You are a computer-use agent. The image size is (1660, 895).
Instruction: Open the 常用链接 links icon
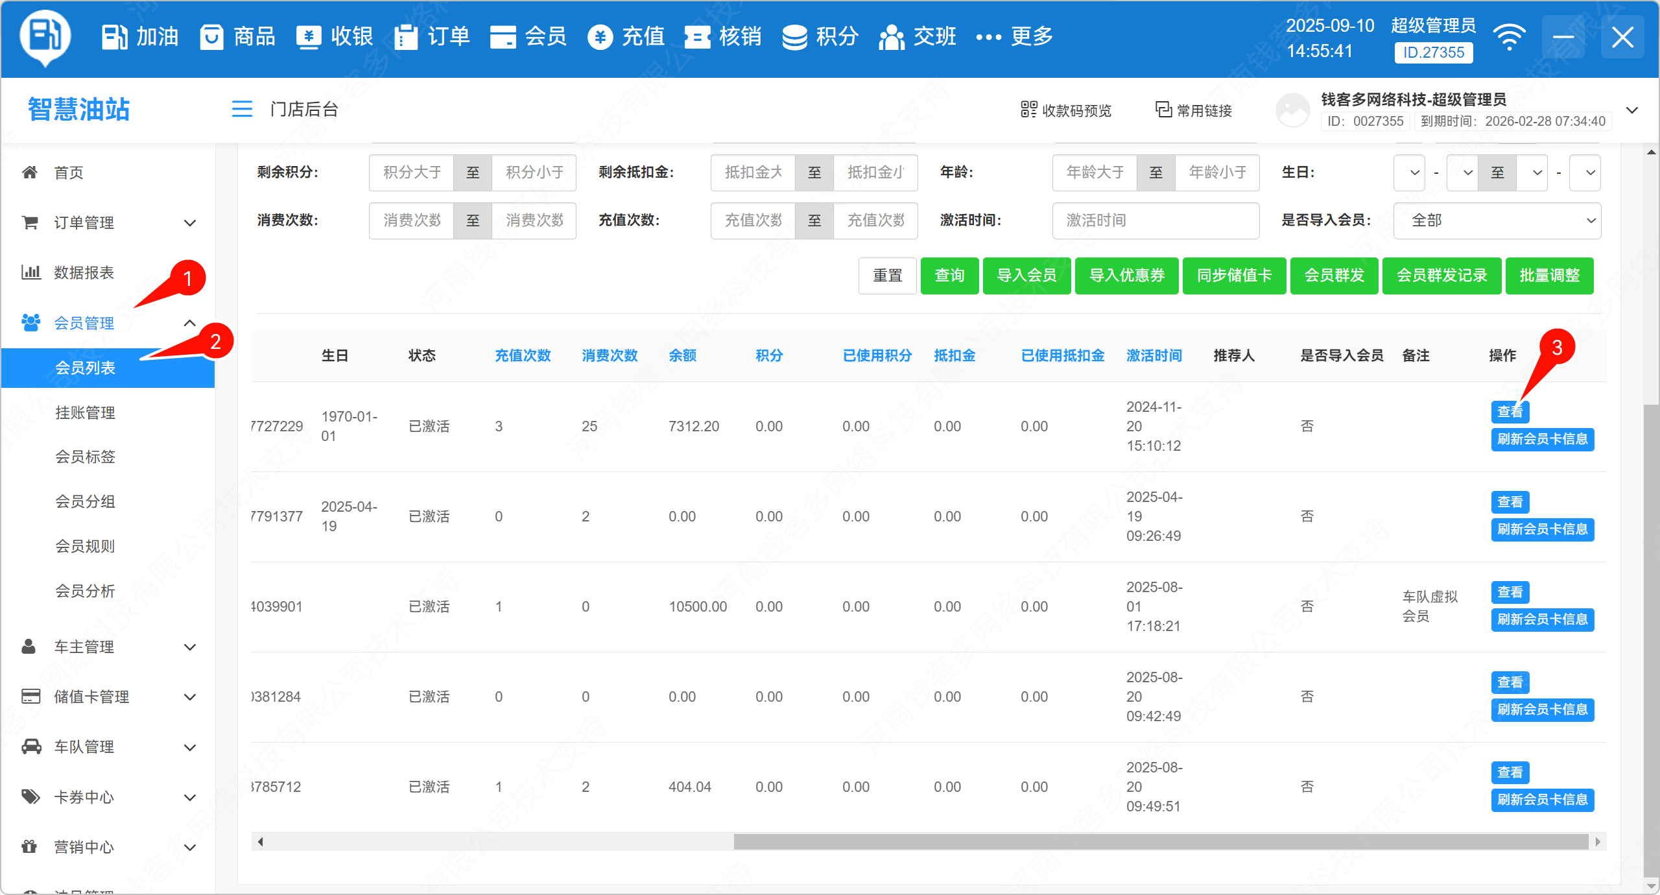click(1163, 110)
